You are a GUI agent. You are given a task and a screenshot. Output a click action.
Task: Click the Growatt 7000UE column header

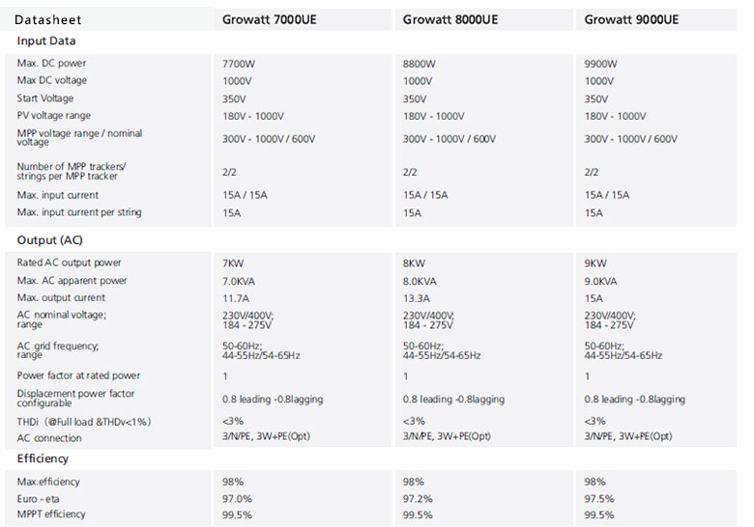270,19
